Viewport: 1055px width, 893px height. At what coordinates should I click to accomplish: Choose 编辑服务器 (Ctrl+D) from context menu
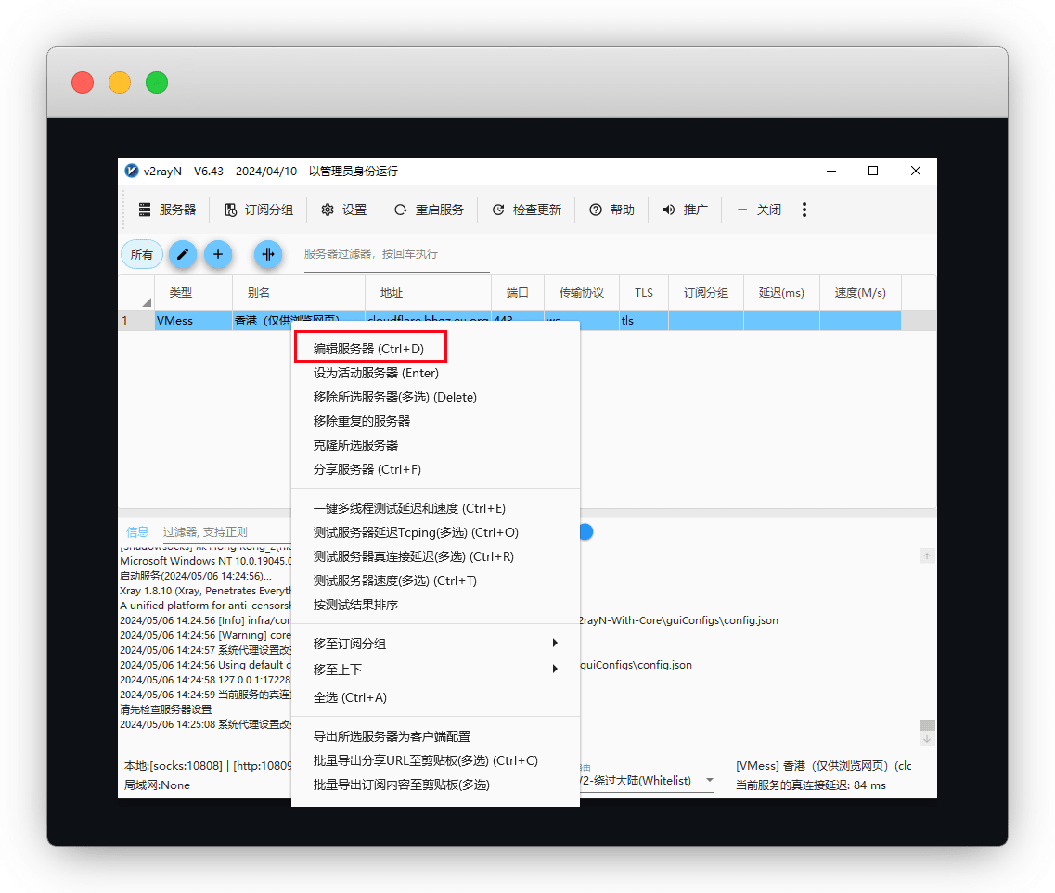(368, 349)
